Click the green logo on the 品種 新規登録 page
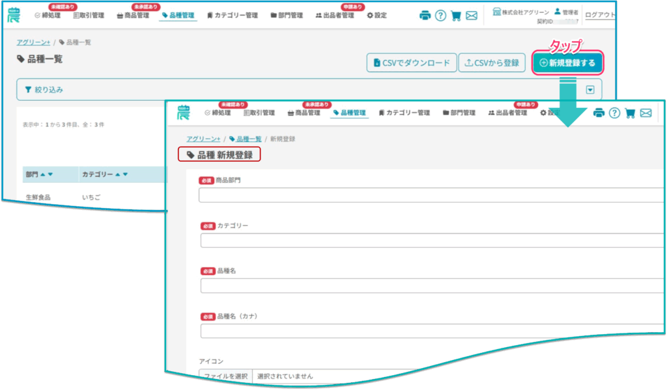The width and height of the screenshot is (667, 390). (x=184, y=112)
